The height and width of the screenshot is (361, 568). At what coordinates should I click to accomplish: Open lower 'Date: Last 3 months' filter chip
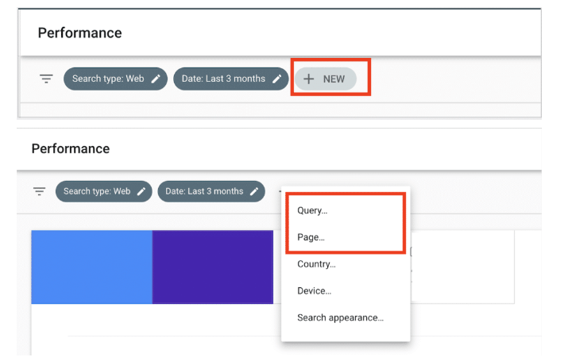click(x=211, y=191)
